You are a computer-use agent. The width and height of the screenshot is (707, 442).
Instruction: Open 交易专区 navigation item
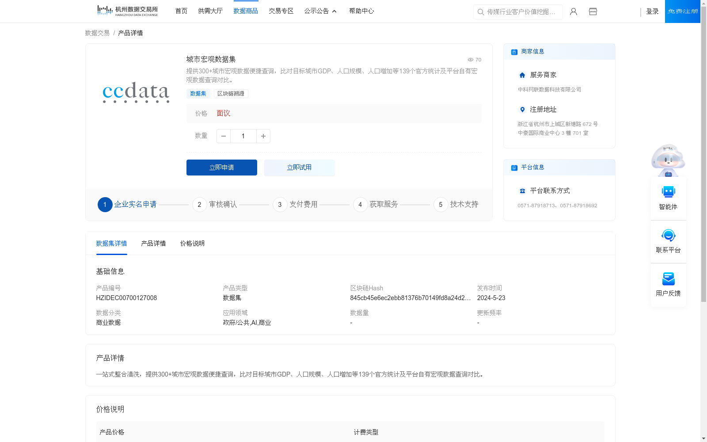coord(281,11)
